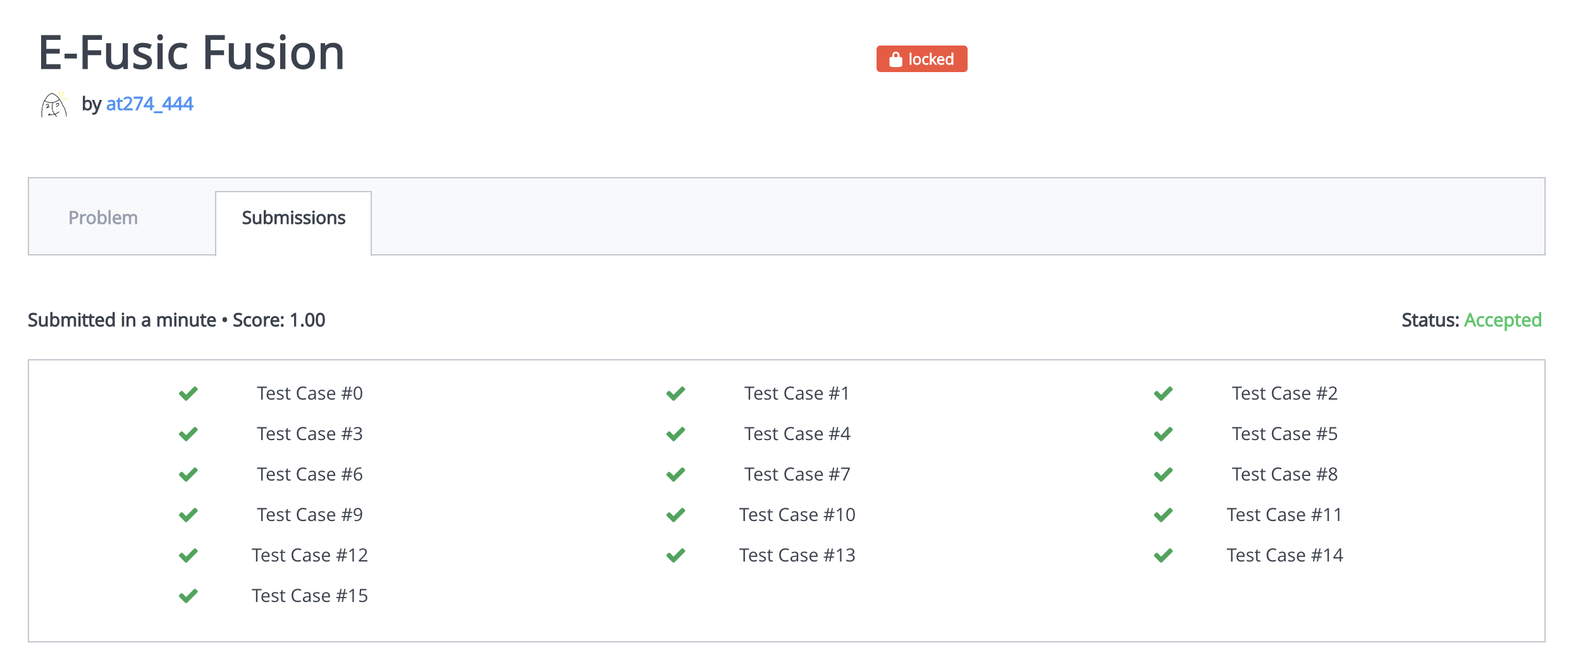
Task: Click the checkmark beside Test Case #8
Action: coord(1164,475)
